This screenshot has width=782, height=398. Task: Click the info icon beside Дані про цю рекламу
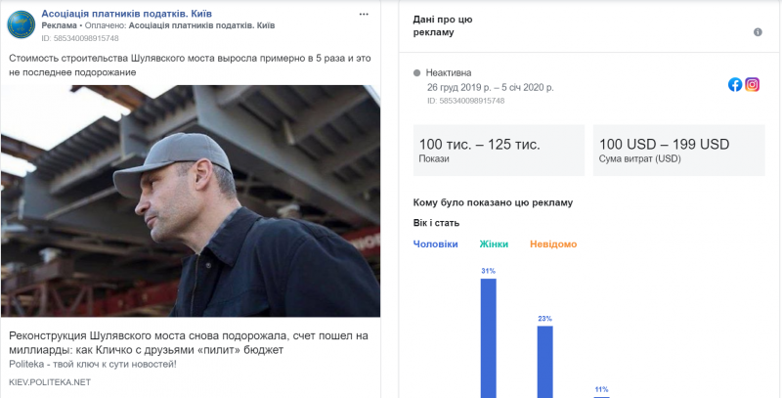click(x=758, y=32)
